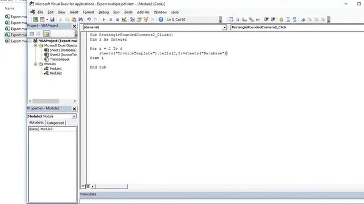364x204 pixels.
Task: Select Sheet1 (Database) in the project tree
Action: pyautogui.click(x=63, y=50)
